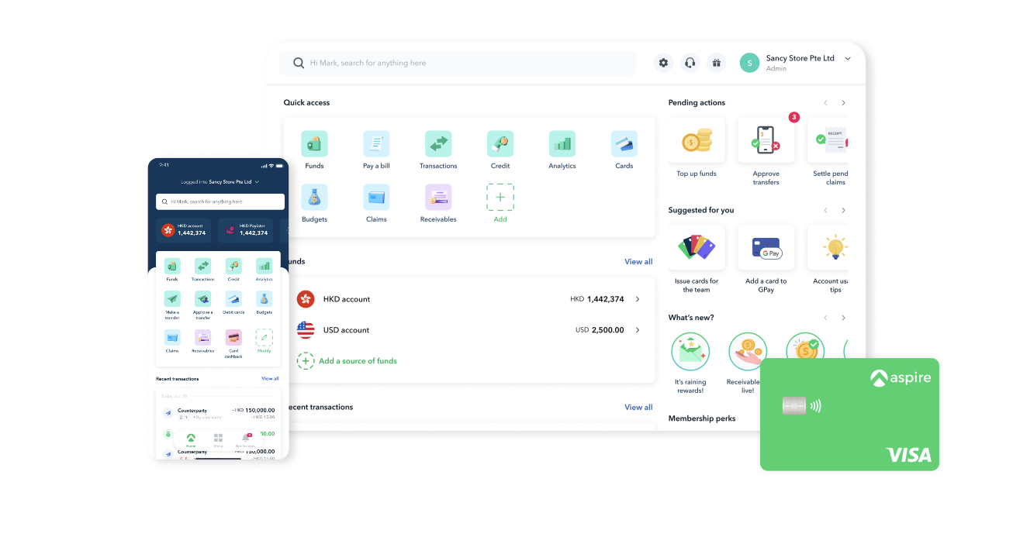Show next Pending actions items
Screen dimensions: 1013x544
[x=844, y=103]
